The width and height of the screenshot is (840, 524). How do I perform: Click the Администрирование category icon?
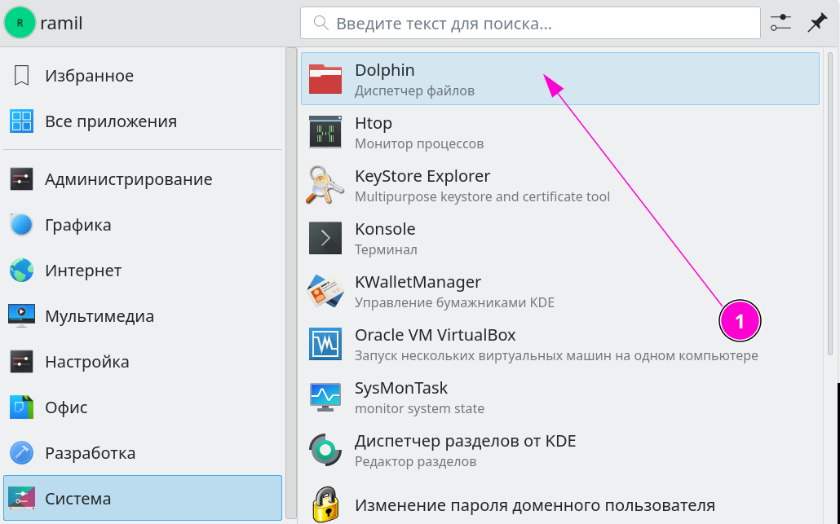pos(21,178)
